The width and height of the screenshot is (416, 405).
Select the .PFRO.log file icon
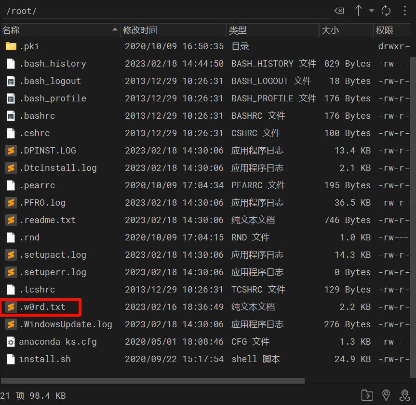(11, 203)
